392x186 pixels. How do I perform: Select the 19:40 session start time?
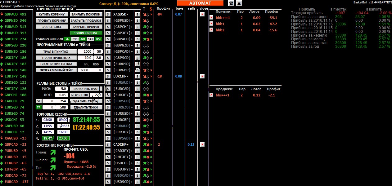click(48, 138)
